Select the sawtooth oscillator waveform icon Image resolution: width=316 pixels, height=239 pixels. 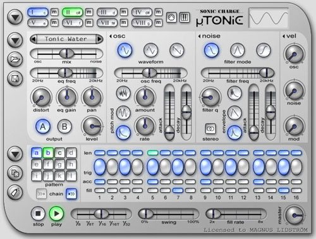coord(176,50)
